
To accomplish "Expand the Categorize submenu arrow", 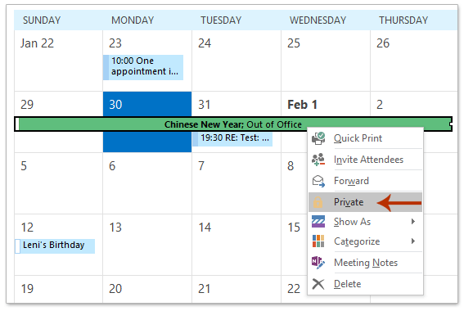I will tap(413, 241).
